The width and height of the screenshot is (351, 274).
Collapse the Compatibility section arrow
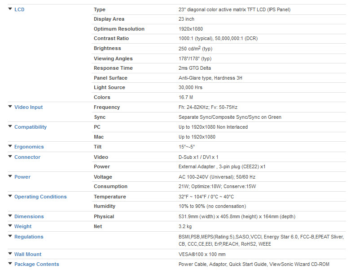coord(10,127)
